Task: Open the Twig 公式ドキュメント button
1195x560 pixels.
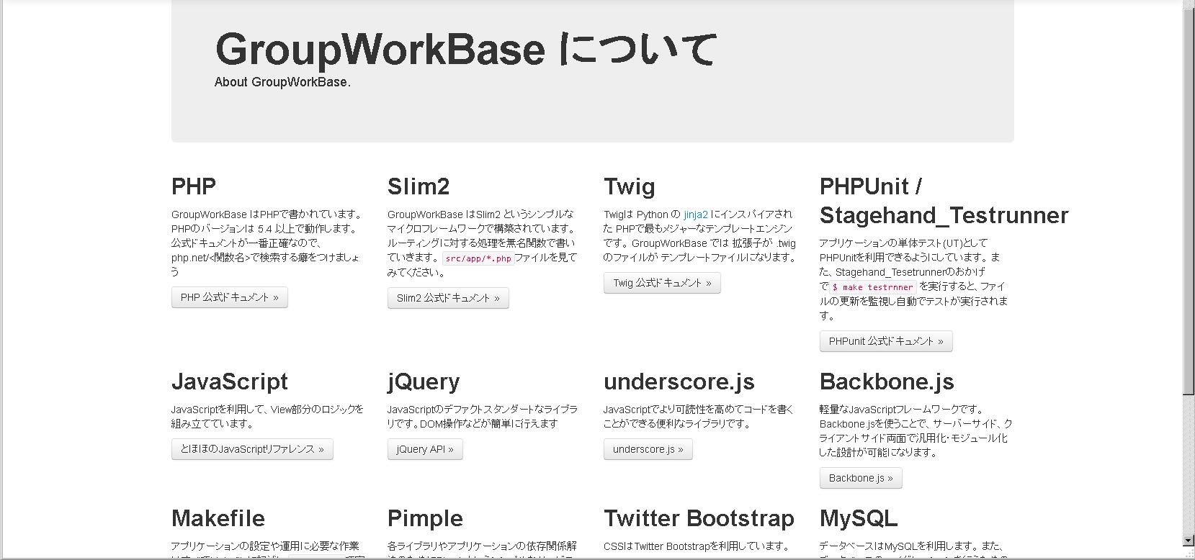Action: (662, 283)
